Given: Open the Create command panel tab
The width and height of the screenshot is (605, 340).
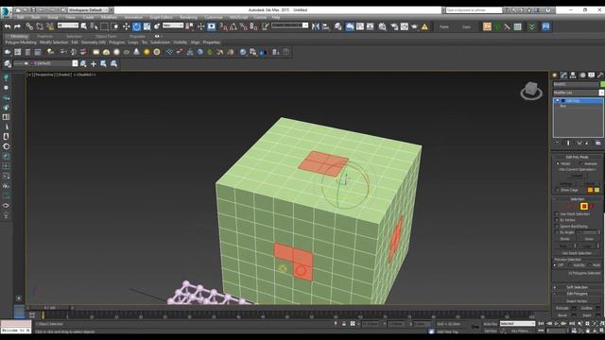Looking at the screenshot, I should [555, 76].
